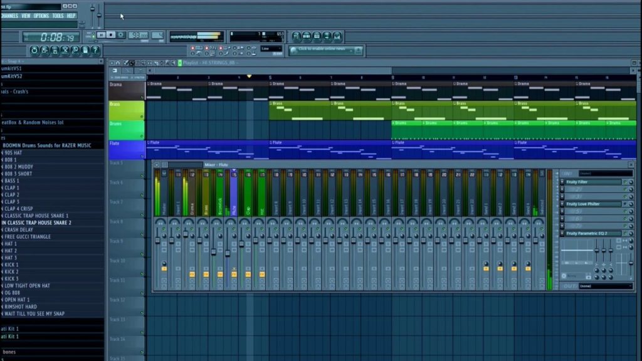Click the playlist magnet snap icon
The width and height of the screenshot is (642, 361).
pyautogui.click(x=118, y=63)
